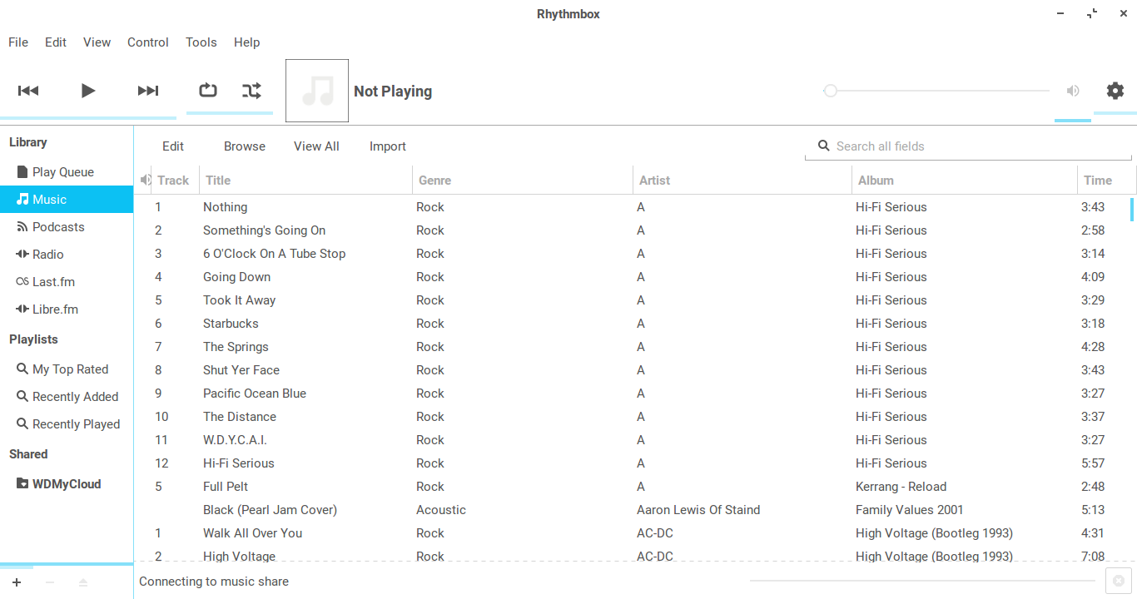Open the Control menu
Viewport: 1137px width, 599px height.
(148, 42)
